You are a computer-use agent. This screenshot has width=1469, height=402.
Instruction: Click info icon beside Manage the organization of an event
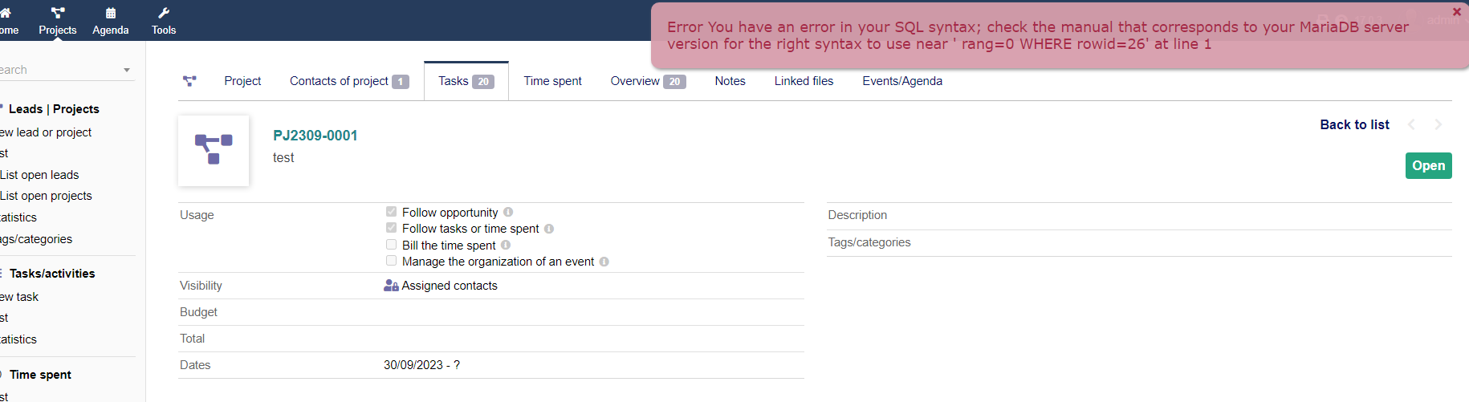tap(604, 262)
